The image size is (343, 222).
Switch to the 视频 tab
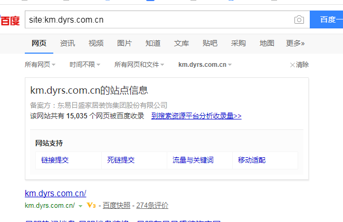point(96,43)
